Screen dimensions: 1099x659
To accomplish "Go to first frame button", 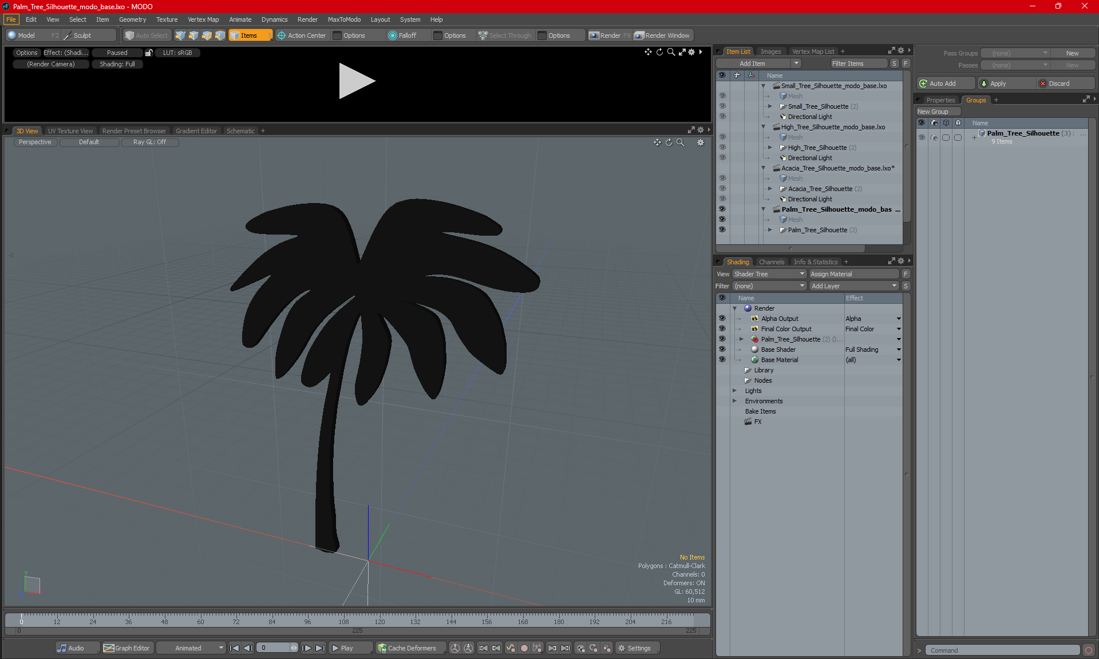I will (234, 648).
